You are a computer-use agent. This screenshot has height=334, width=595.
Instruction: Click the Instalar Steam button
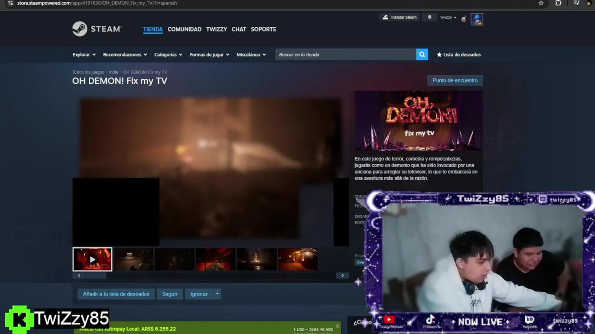tap(400, 17)
